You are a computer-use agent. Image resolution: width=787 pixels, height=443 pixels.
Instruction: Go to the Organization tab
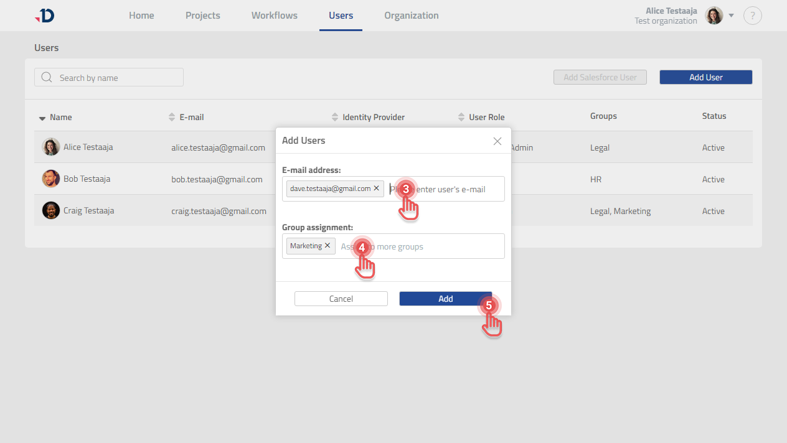click(411, 16)
